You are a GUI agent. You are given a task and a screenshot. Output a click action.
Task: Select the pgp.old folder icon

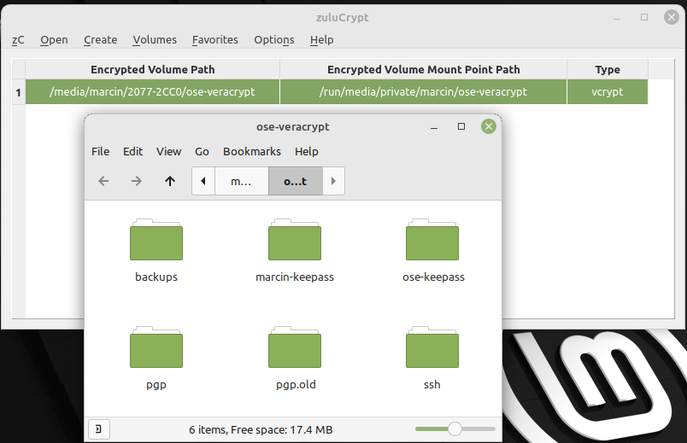point(295,347)
